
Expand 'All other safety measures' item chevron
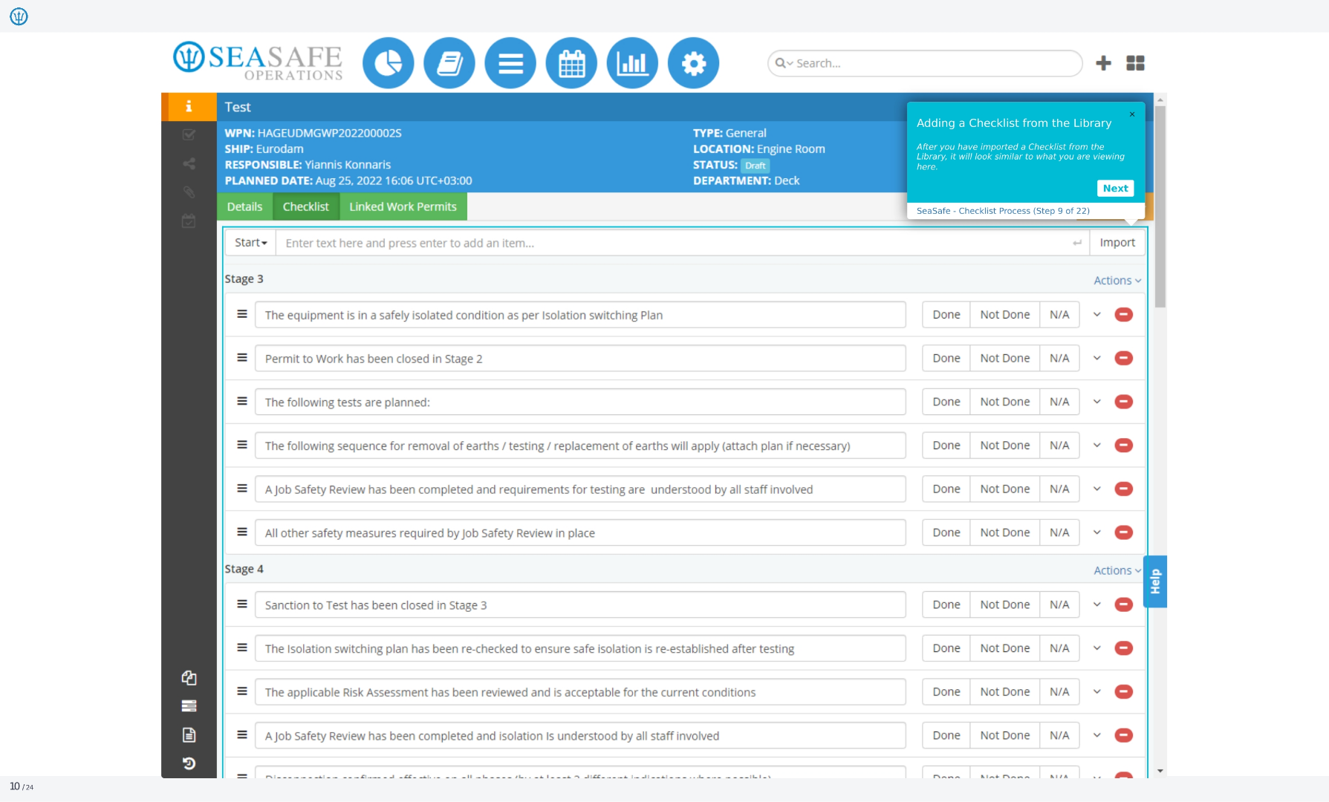coord(1096,532)
